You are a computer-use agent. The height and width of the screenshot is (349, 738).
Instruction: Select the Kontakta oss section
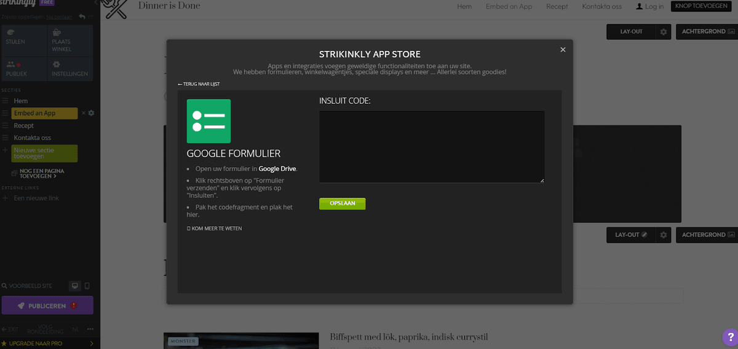33,138
